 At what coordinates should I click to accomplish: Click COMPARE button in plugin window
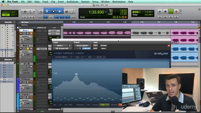point(86,48)
